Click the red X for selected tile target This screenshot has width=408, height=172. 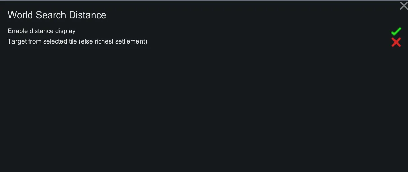coord(396,42)
